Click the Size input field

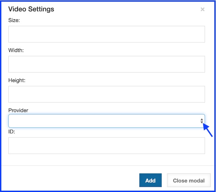[x=106, y=34]
